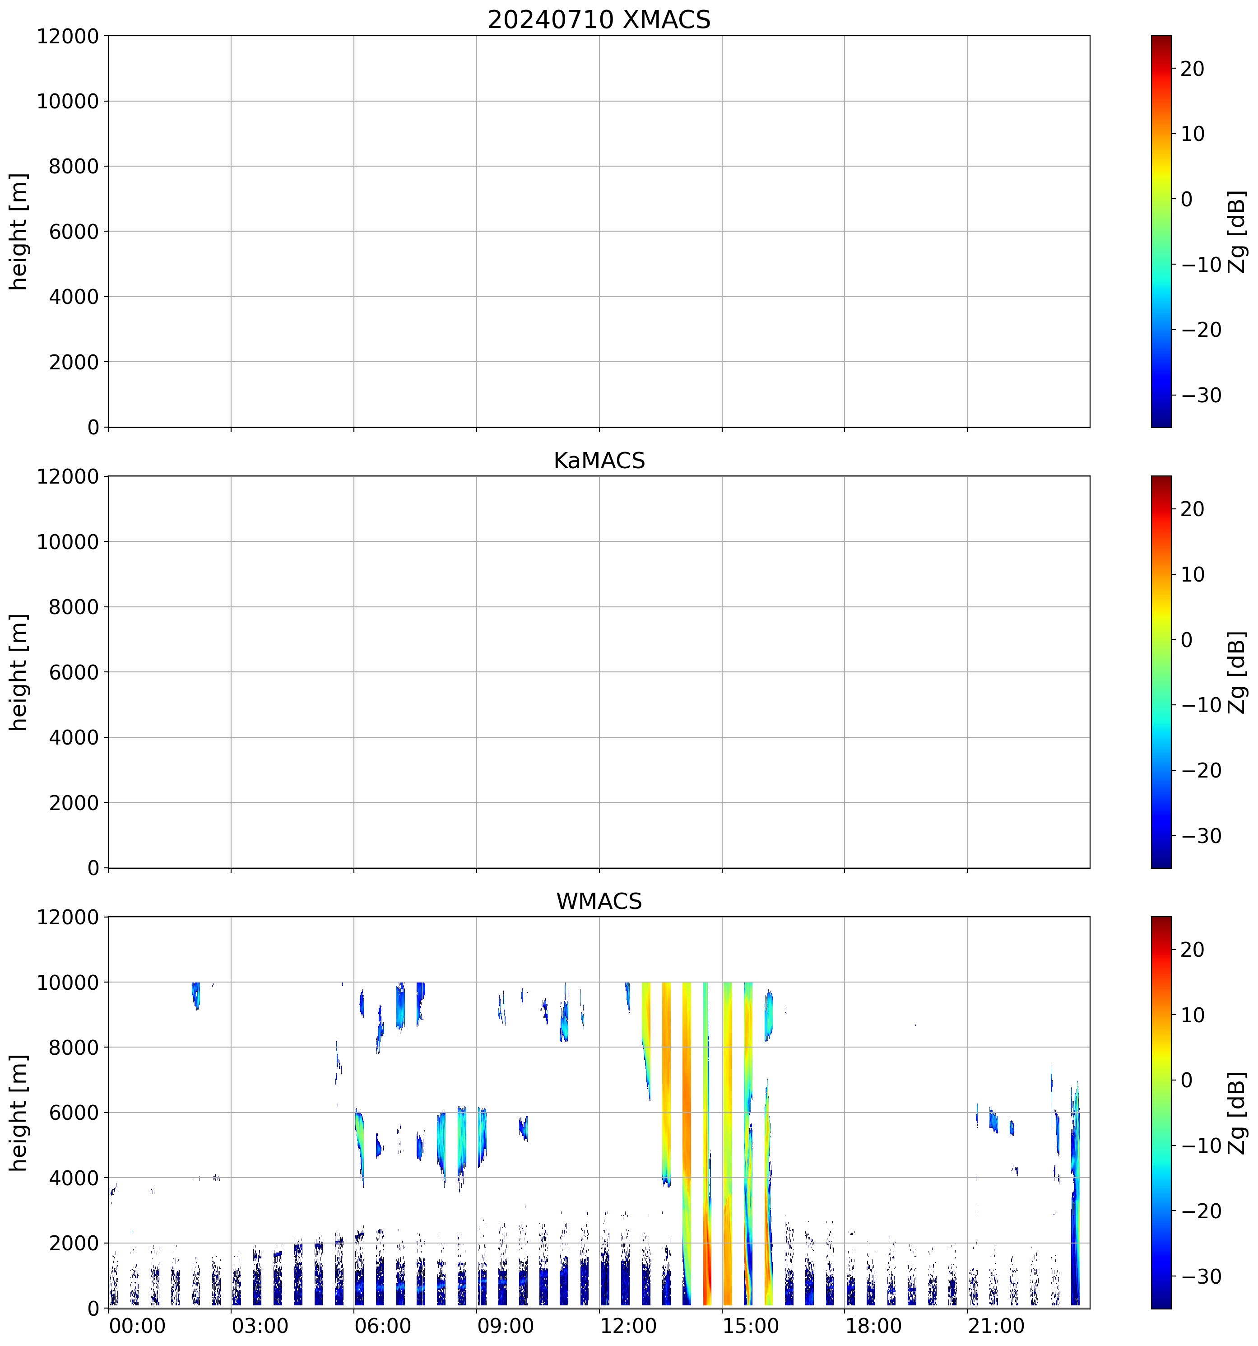Click the empty XMACS plot area center
This screenshot has height=1346, width=1258.
(598, 232)
